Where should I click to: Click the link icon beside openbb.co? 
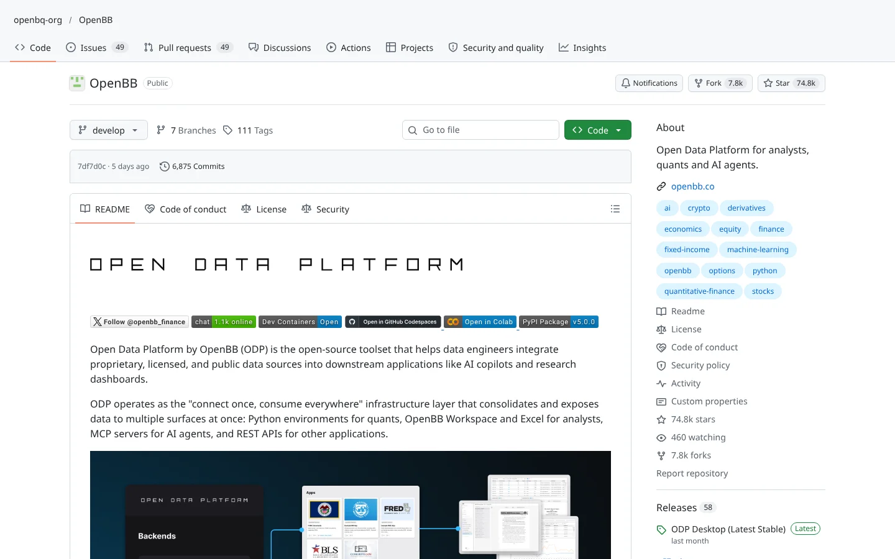661,186
